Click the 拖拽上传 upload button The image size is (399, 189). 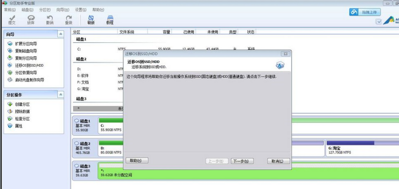tap(365, 12)
